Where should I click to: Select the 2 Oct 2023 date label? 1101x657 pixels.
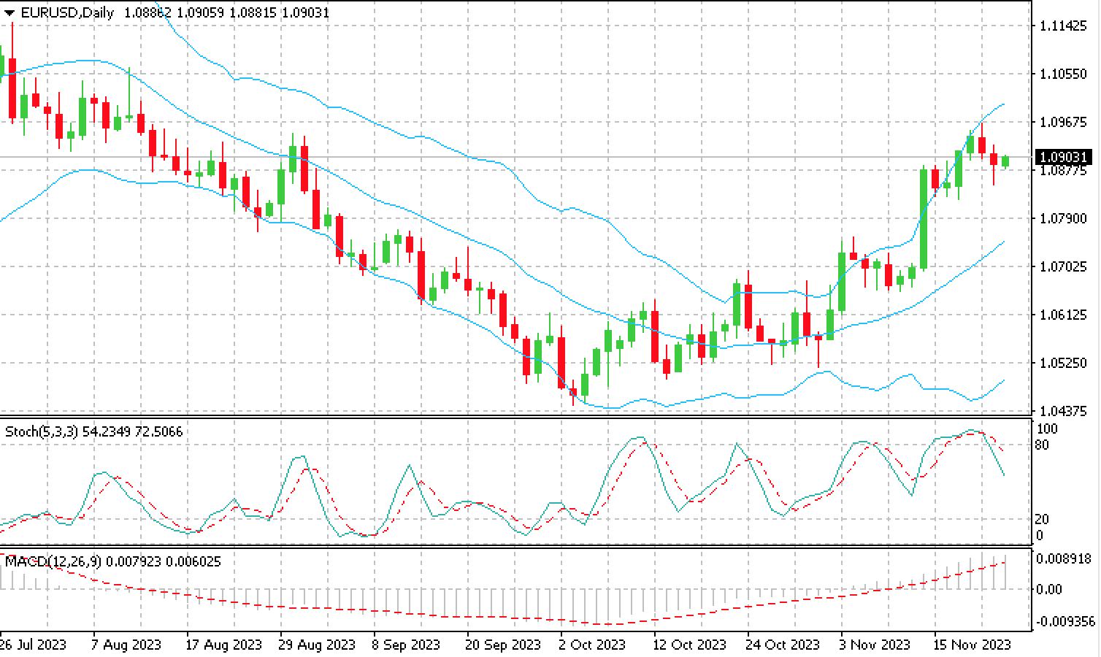tap(593, 645)
